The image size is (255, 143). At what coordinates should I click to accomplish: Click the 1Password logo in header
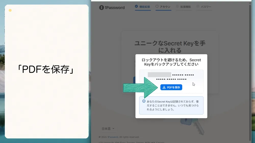pyautogui.click(x=112, y=8)
